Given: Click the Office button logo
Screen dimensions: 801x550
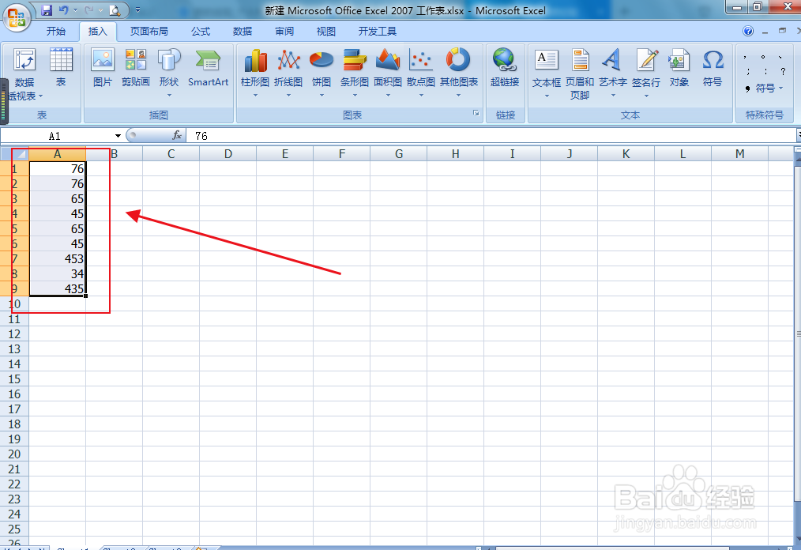Looking at the screenshot, I should (x=17, y=18).
